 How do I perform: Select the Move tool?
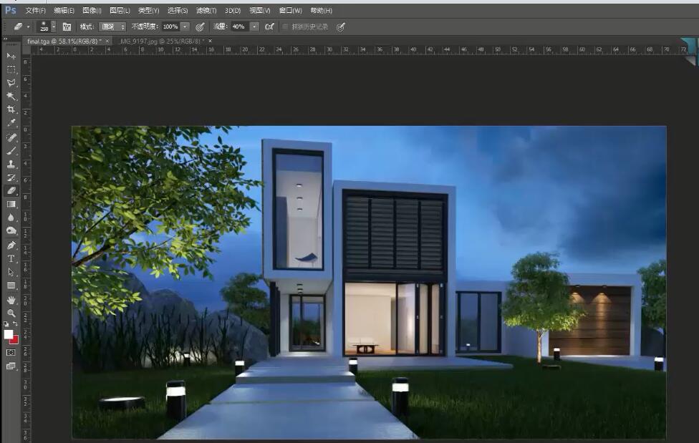11,56
